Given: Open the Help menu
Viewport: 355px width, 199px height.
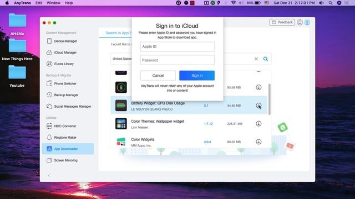Looking at the screenshot, I should click(x=69, y=3).
